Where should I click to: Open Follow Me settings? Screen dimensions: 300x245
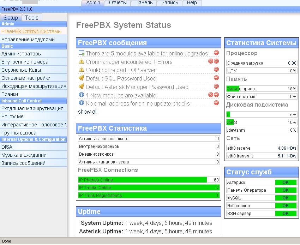tap(34, 116)
